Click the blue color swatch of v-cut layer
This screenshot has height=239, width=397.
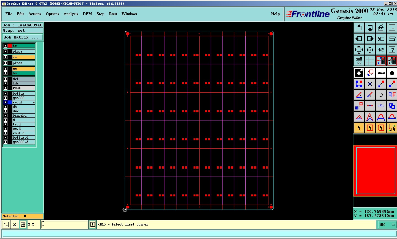[x=10, y=102]
